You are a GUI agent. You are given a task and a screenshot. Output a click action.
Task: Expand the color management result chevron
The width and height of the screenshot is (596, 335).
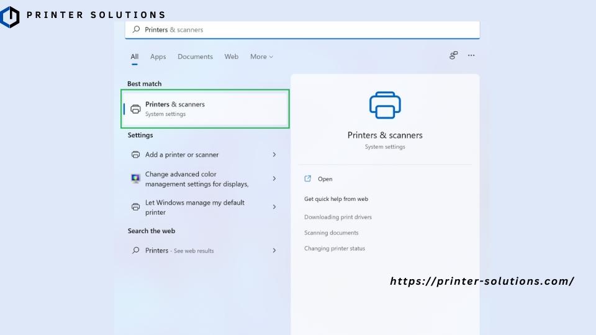274,179
